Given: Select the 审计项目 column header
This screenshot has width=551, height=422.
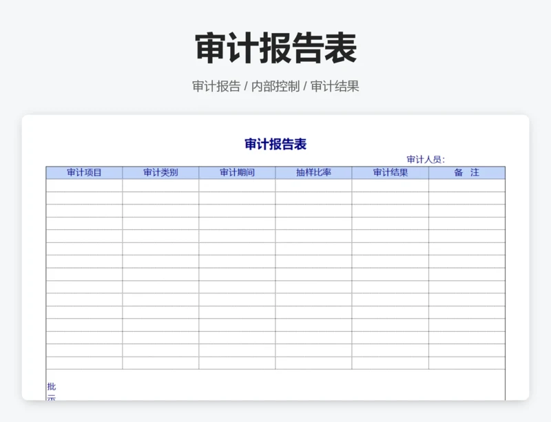Looking at the screenshot, I should tap(84, 173).
